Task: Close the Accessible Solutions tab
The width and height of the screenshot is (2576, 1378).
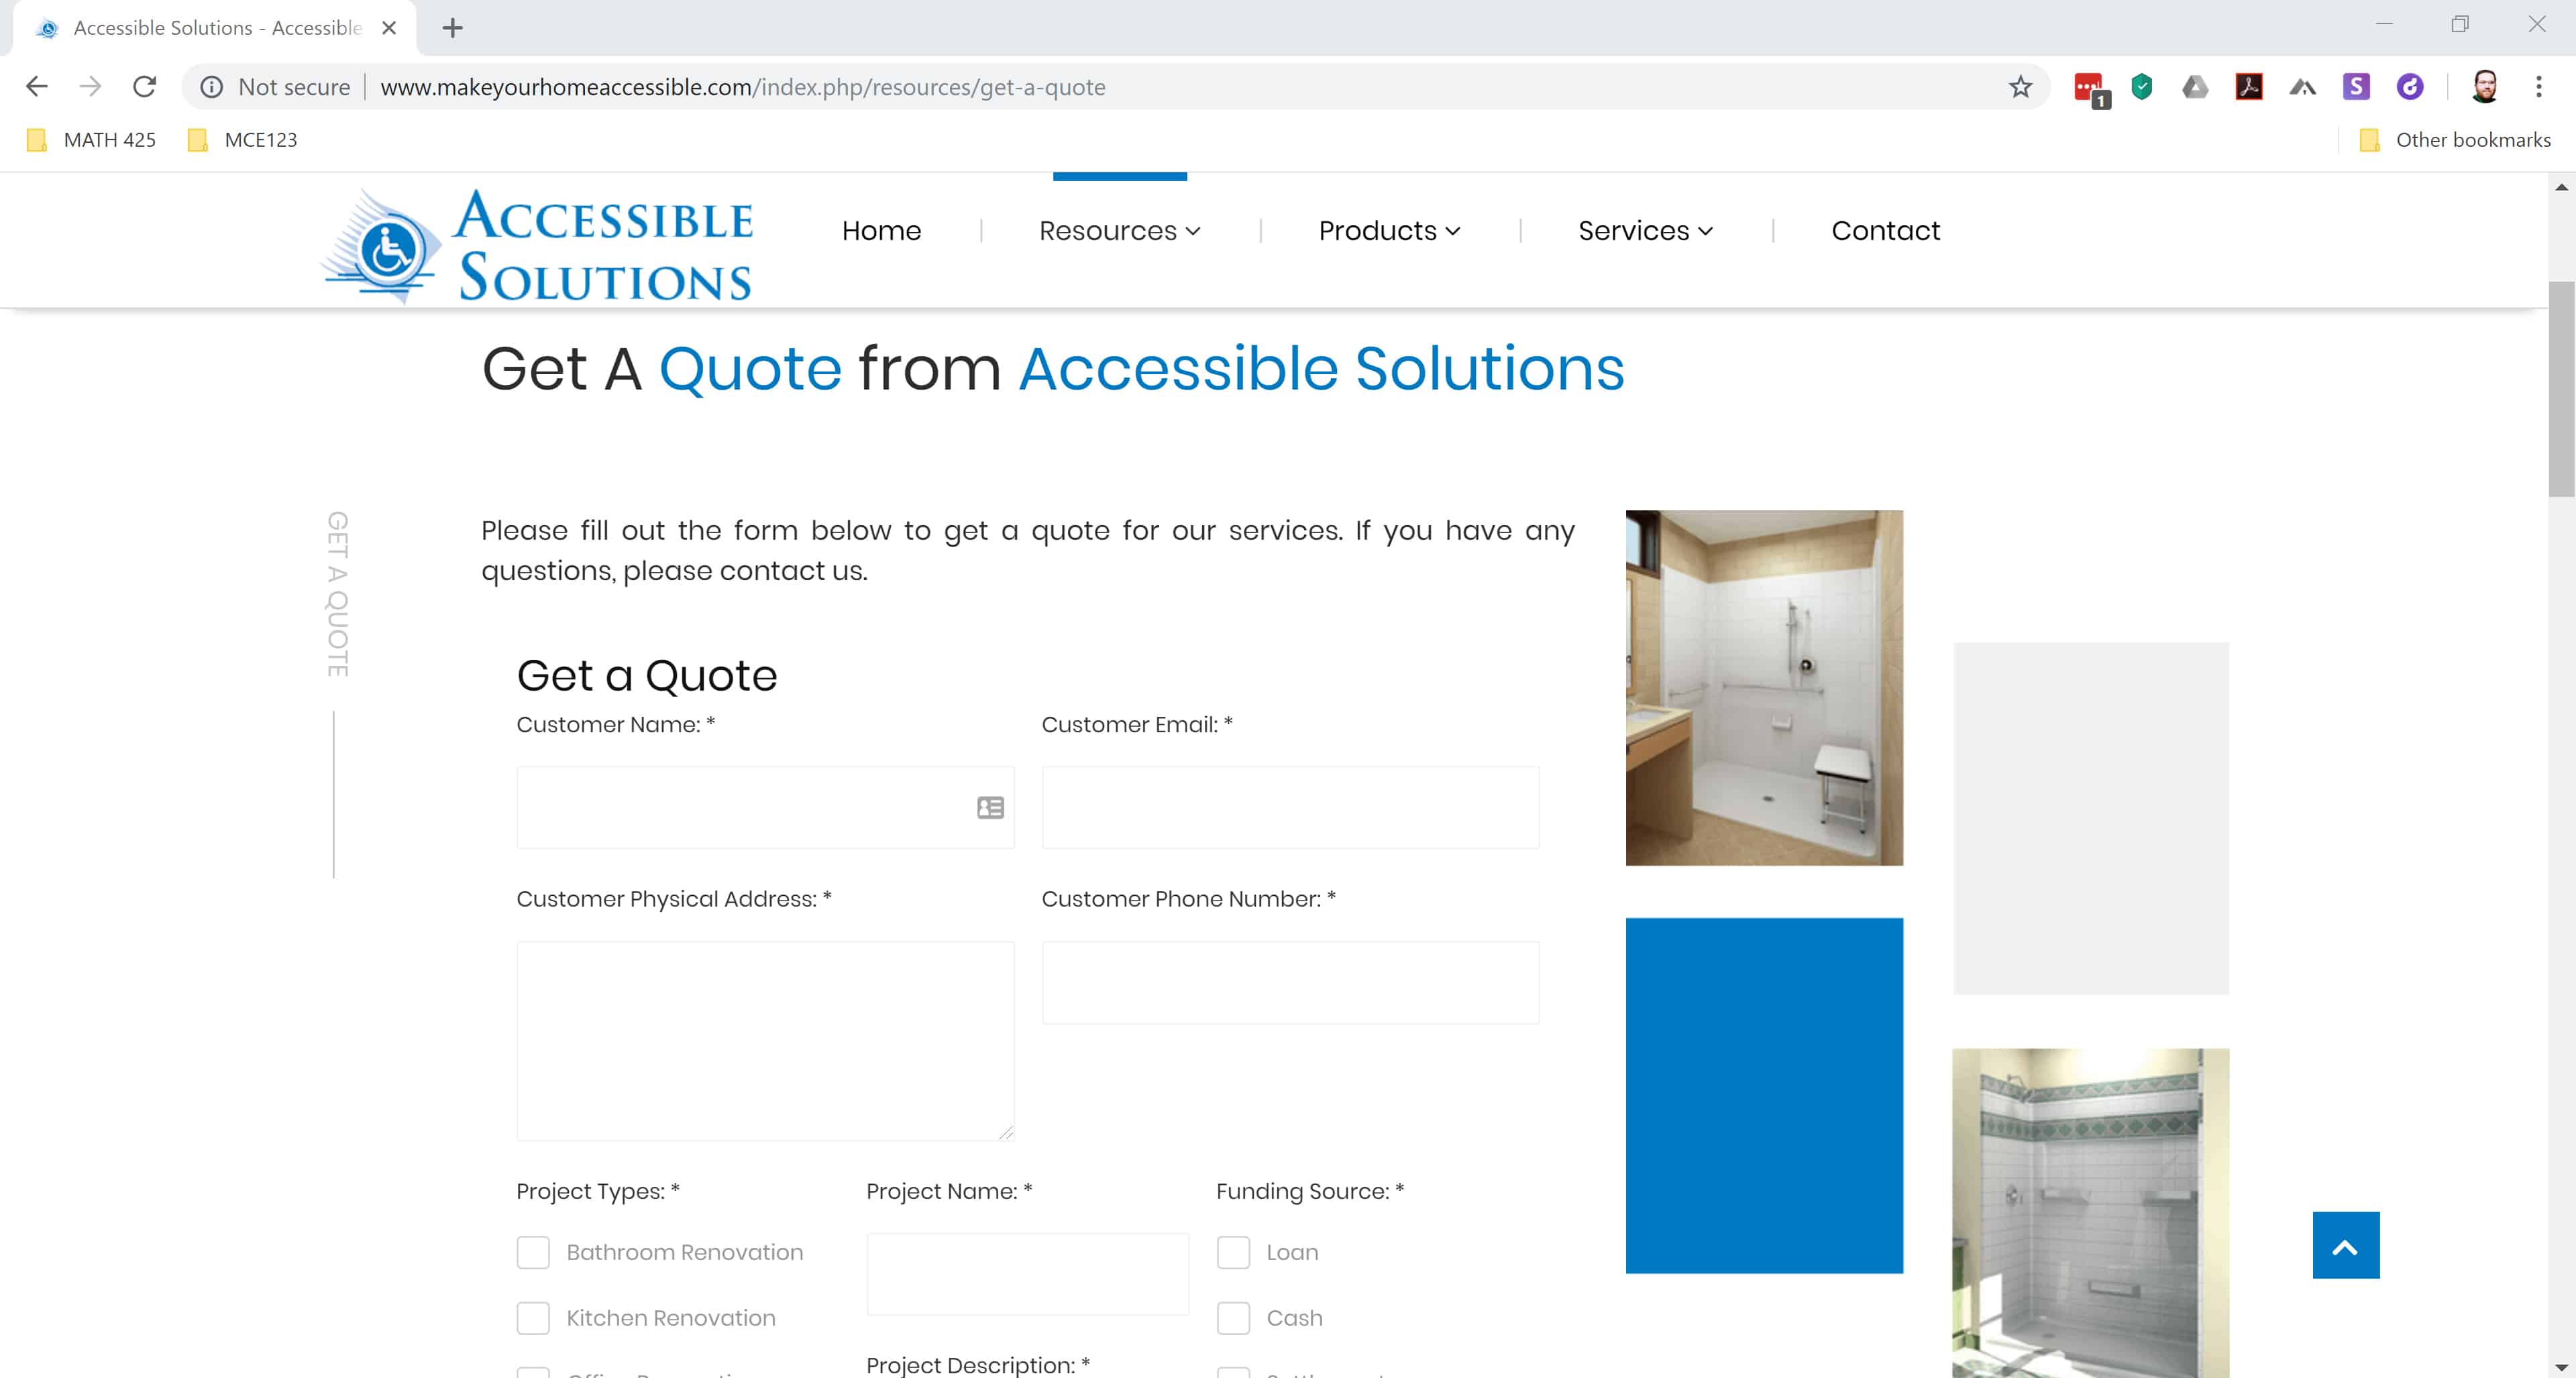Action: [390, 28]
